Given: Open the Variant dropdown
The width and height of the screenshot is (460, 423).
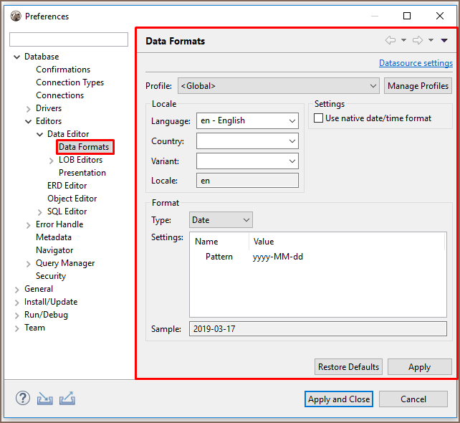Looking at the screenshot, I should (x=247, y=161).
